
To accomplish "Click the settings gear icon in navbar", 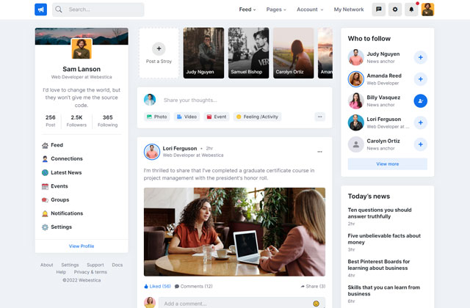I will [395, 10].
